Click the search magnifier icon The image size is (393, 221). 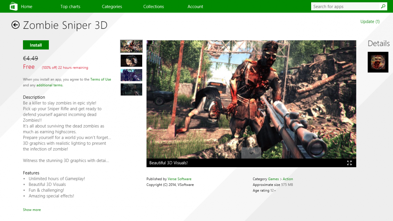[383, 6]
